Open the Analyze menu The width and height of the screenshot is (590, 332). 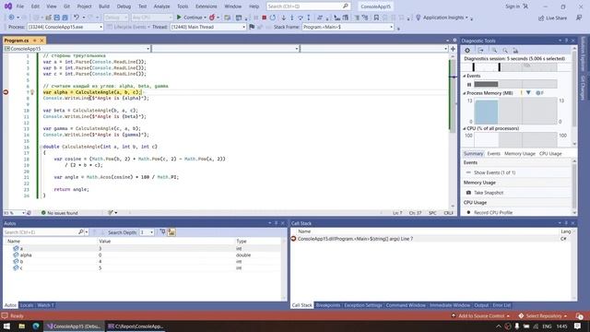pyautogui.click(x=161, y=6)
